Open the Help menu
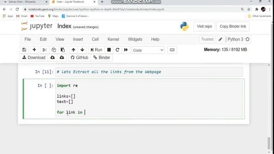274x154 pixels. click(x=155, y=39)
